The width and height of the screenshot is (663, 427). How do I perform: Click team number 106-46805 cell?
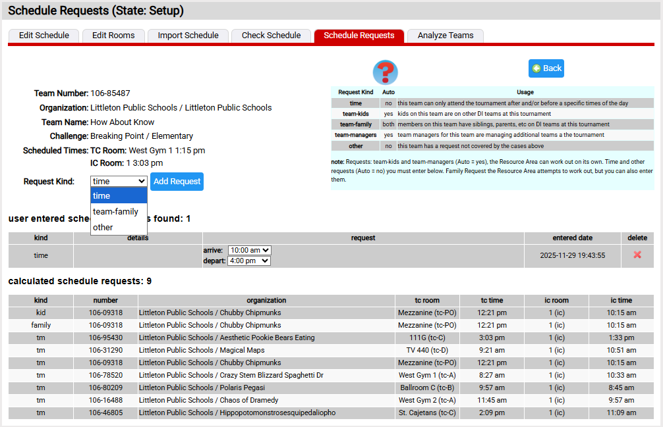pos(105,413)
